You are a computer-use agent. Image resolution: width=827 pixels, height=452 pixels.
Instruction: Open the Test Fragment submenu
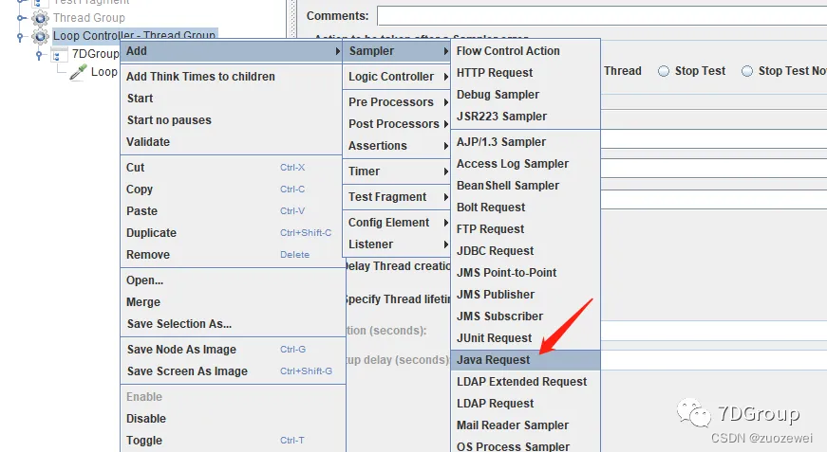397,197
